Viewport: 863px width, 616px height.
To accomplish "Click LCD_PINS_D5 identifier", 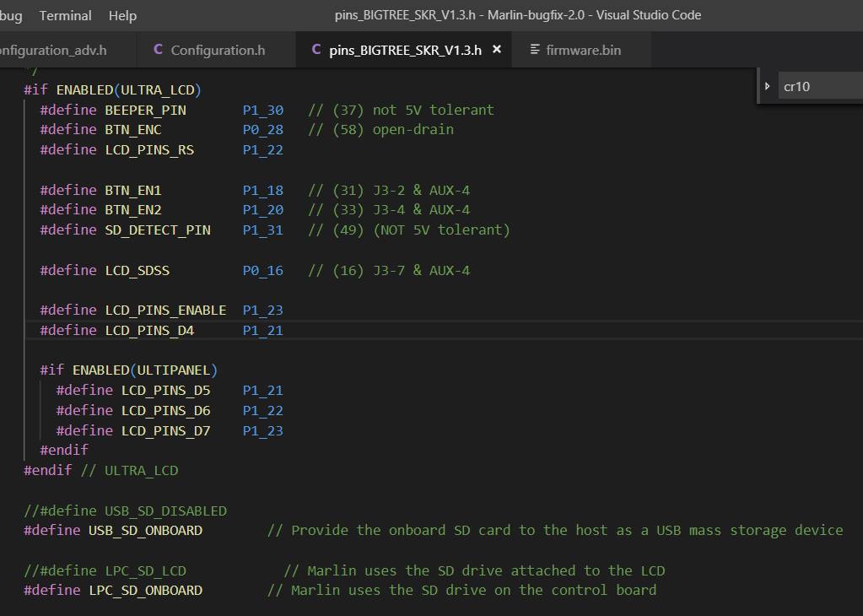I will [x=165, y=391].
